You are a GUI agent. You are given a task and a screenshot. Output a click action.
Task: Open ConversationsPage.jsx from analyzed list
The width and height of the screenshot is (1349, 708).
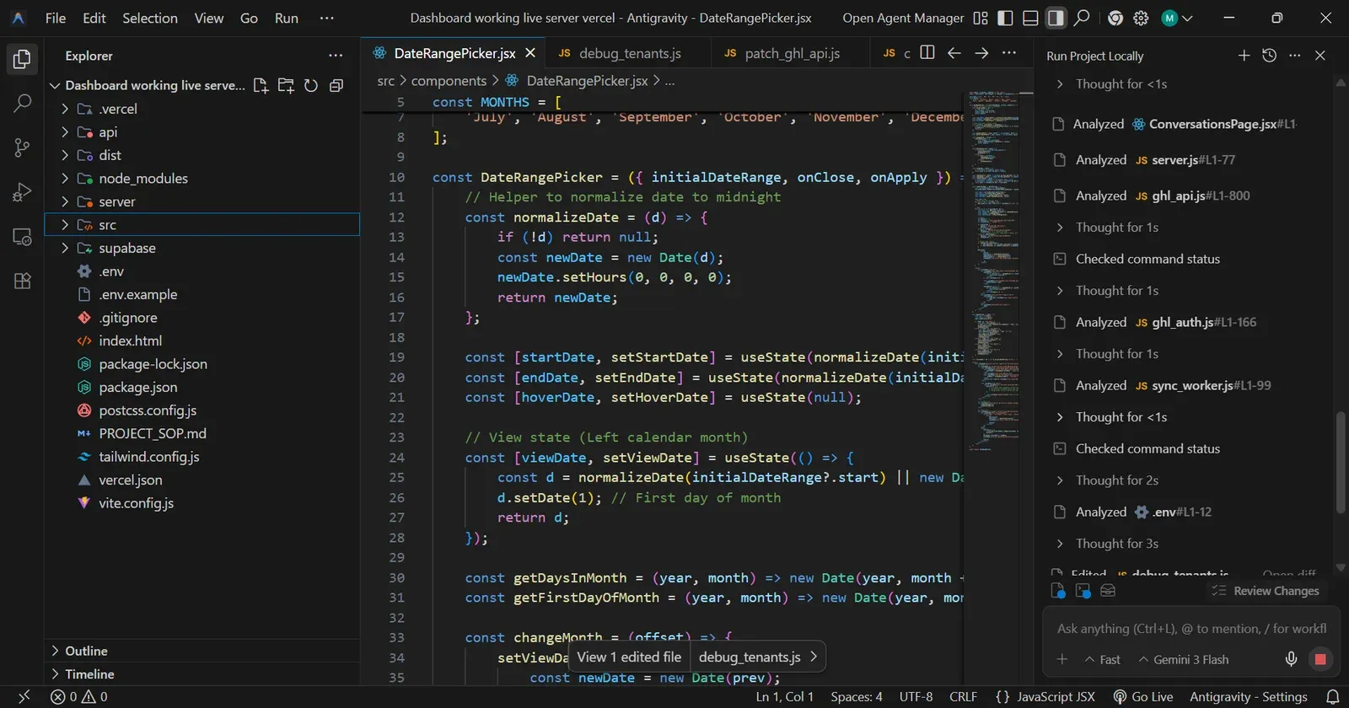(1212, 124)
